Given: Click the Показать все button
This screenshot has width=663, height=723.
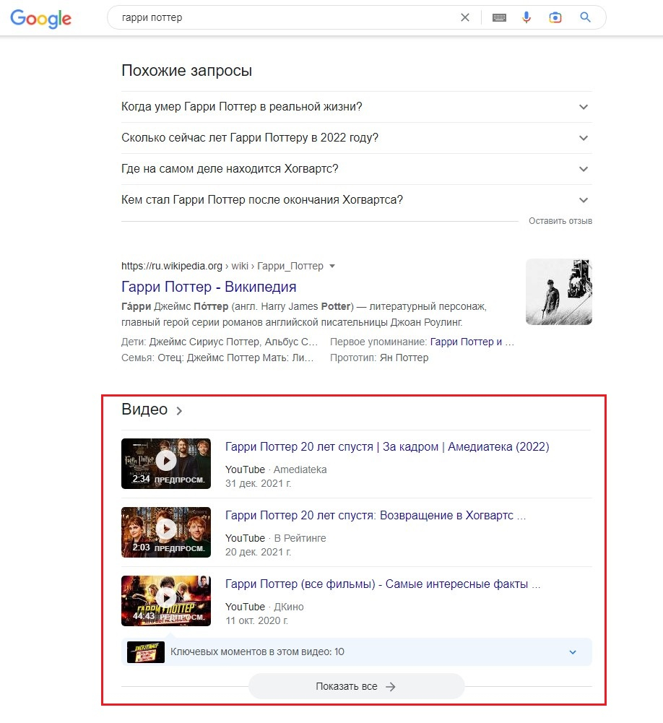Looking at the screenshot, I should 356,687.
